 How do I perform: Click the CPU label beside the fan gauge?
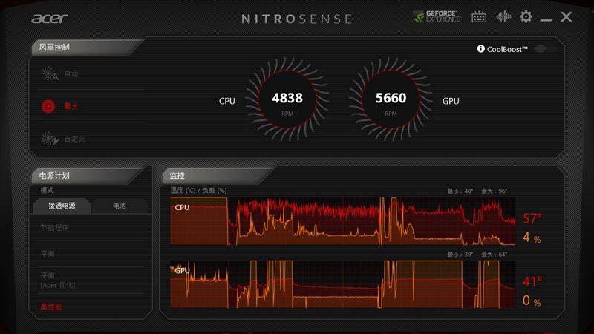tap(227, 101)
